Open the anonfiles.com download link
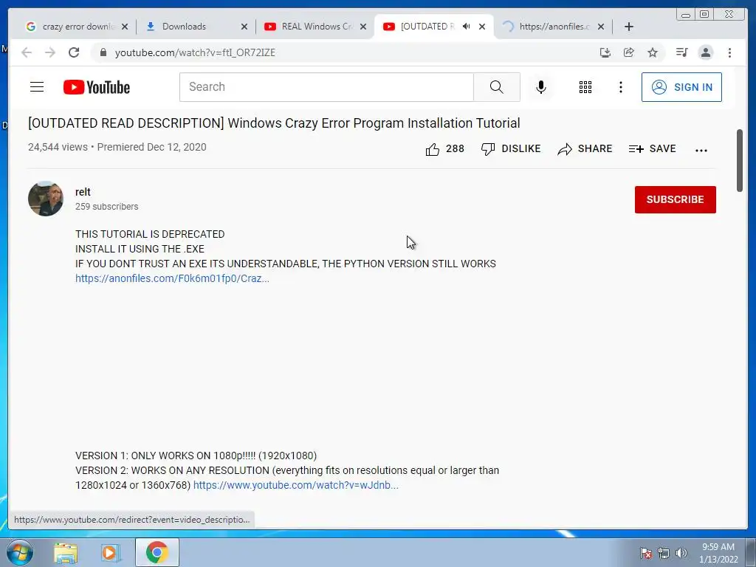The width and height of the screenshot is (756, 567). point(172,278)
